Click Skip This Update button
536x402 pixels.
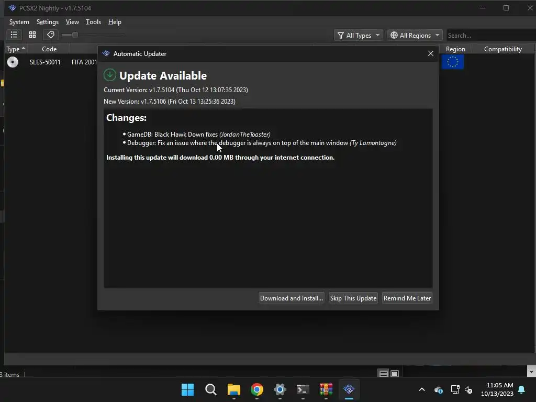[353, 298]
